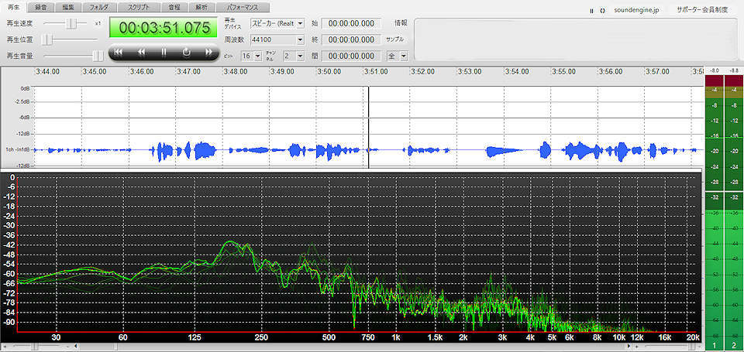Click the 3:54.00 mark on the time ruler
744x352 pixels.
click(x=517, y=72)
